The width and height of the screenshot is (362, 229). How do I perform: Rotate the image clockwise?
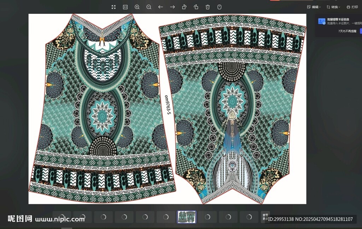click(x=196, y=7)
